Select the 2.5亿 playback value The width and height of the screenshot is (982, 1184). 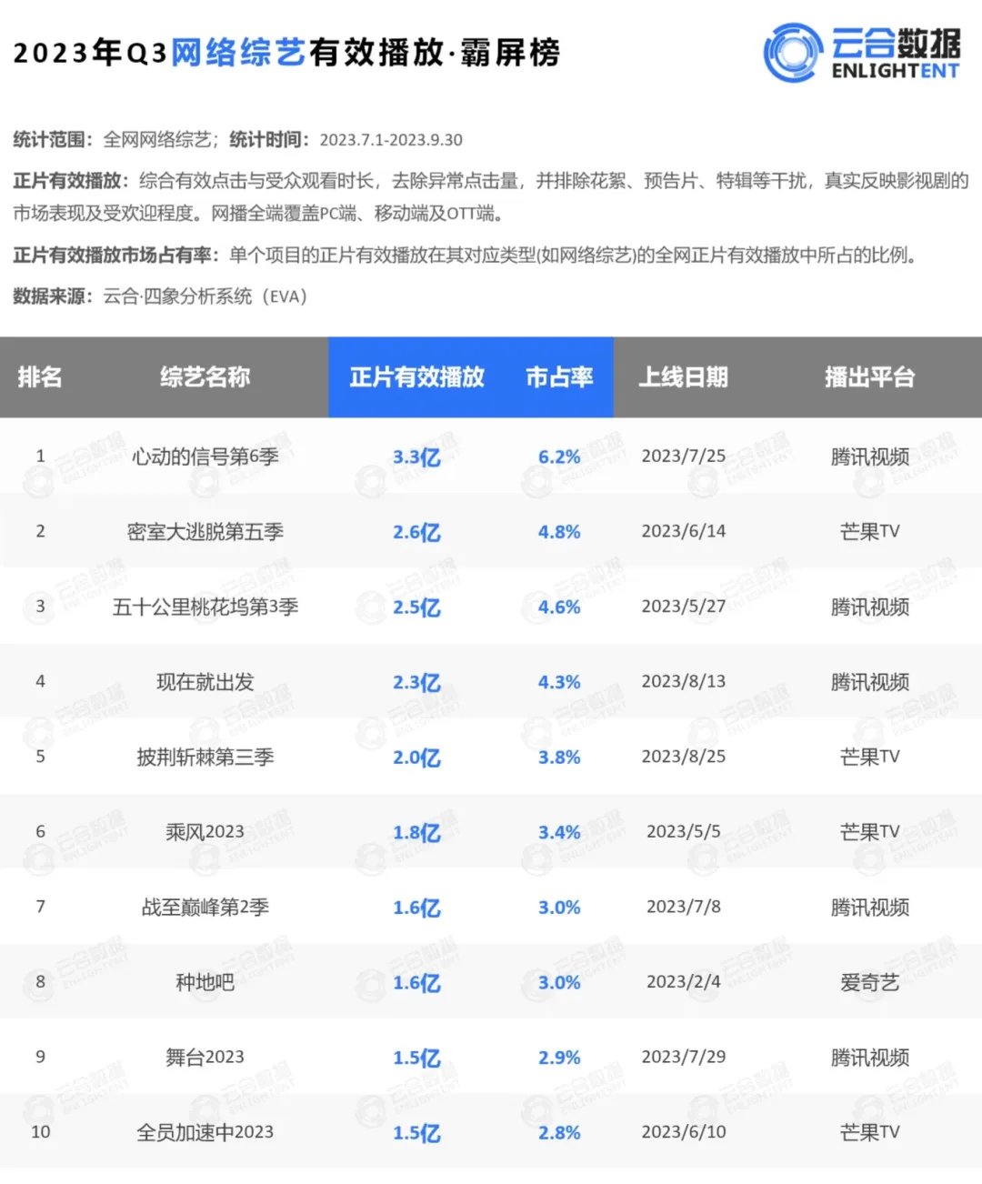coord(416,607)
